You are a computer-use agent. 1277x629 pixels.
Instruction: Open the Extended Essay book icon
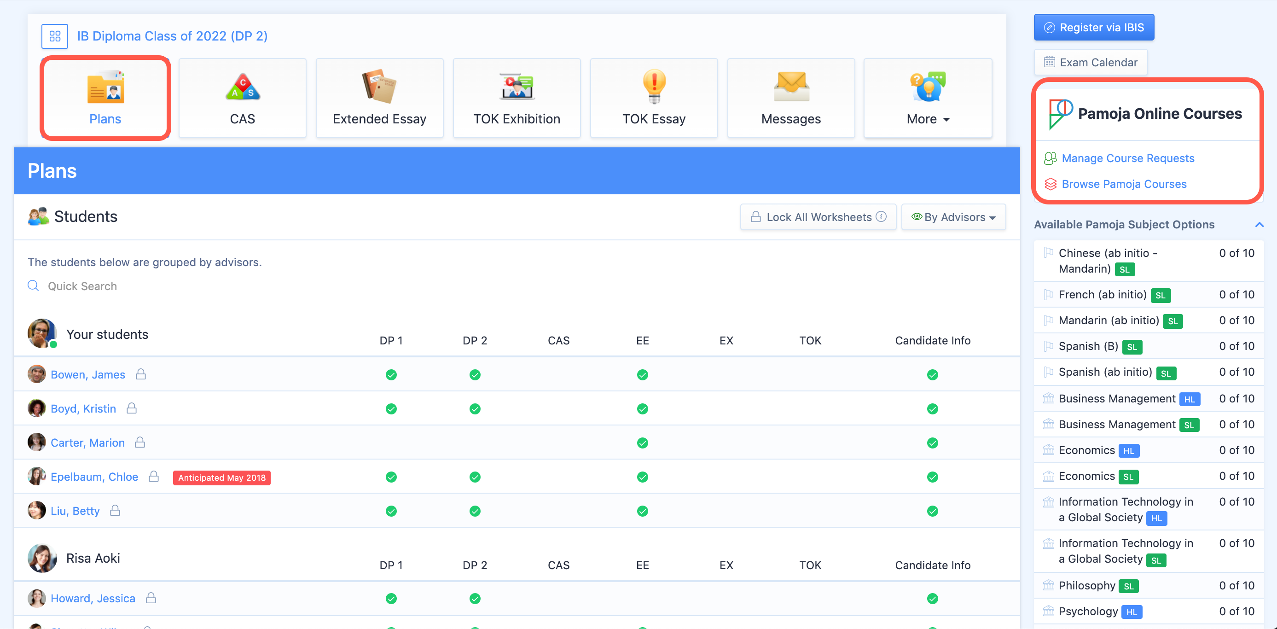[x=379, y=86]
